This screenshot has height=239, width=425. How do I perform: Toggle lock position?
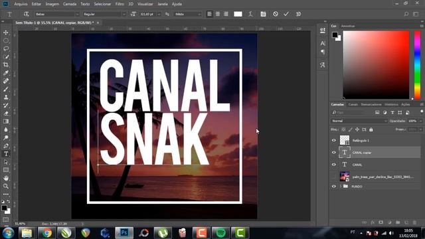click(357, 129)
